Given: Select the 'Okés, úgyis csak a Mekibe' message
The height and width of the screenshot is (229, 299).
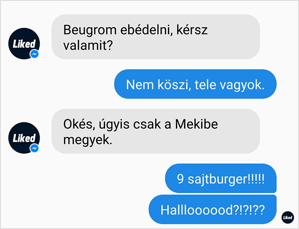Looking at the screenshot, I should click(155, 131).
